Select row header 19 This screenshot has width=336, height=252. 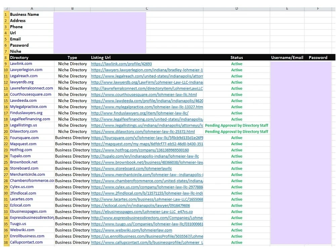click(x=6, y=125)
